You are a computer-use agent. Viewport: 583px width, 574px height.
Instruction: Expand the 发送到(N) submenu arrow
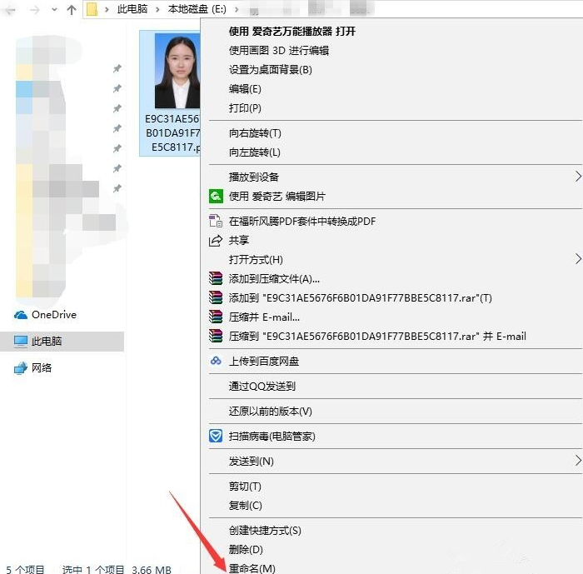(578, 461)
